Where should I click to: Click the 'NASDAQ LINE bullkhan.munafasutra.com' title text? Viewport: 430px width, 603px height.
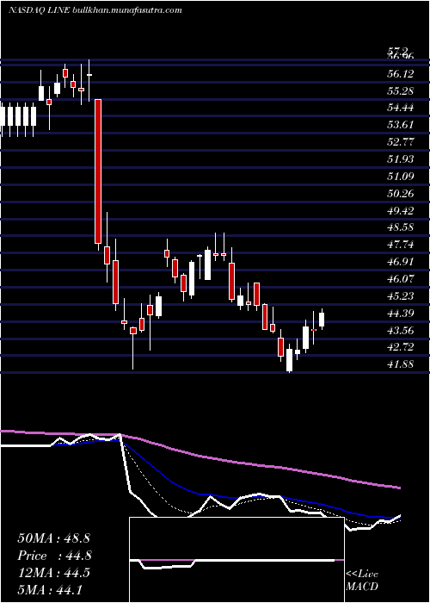point(95,10)
